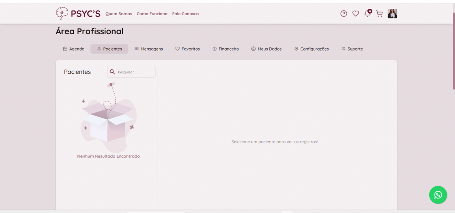455x213 pixels.
Task: Open the Configurações tab
Action: point(311,49)
